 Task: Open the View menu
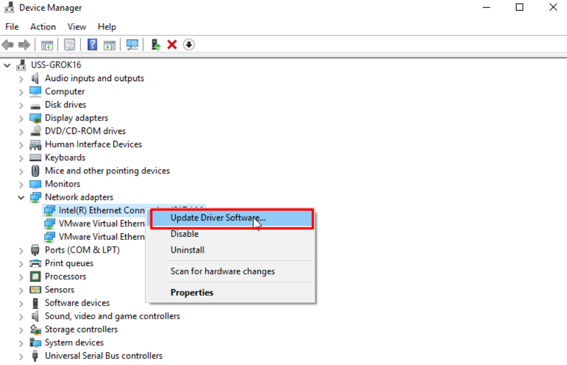(x=76, y=26)
